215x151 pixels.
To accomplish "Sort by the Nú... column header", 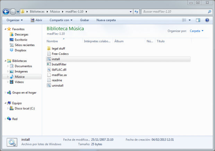I will (150, 41).
